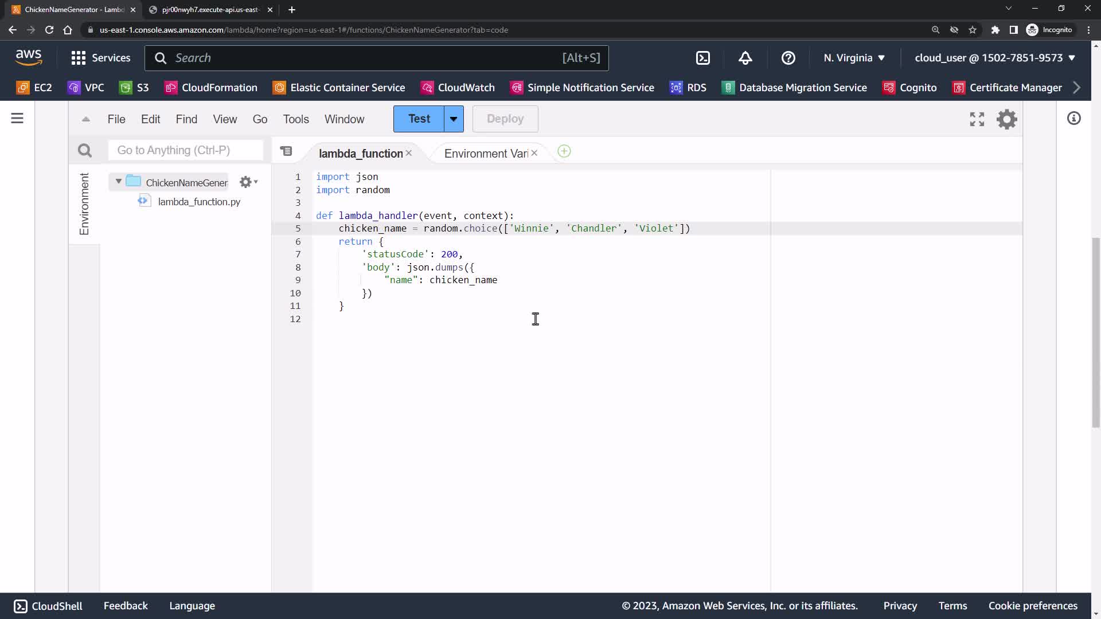Toggle the Environment side panel
This screenshot has height=619, width=1101.
[x=84, y=204]
